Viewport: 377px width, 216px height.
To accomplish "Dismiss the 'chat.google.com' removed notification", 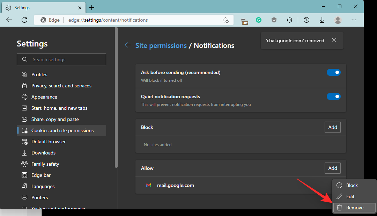I will click(x=334, y=41).
